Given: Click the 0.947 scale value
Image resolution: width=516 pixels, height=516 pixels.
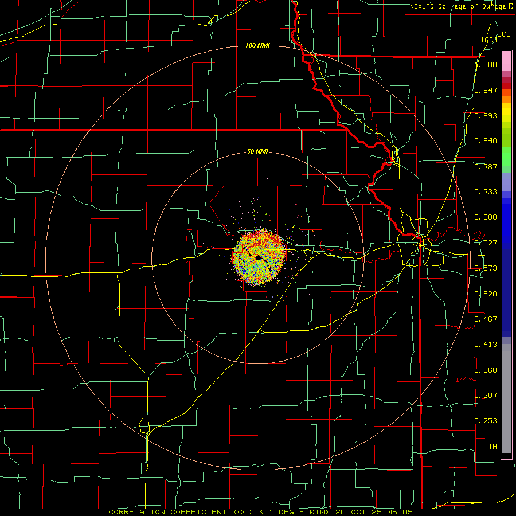Looking at the screenshot, I should point(486,90).
